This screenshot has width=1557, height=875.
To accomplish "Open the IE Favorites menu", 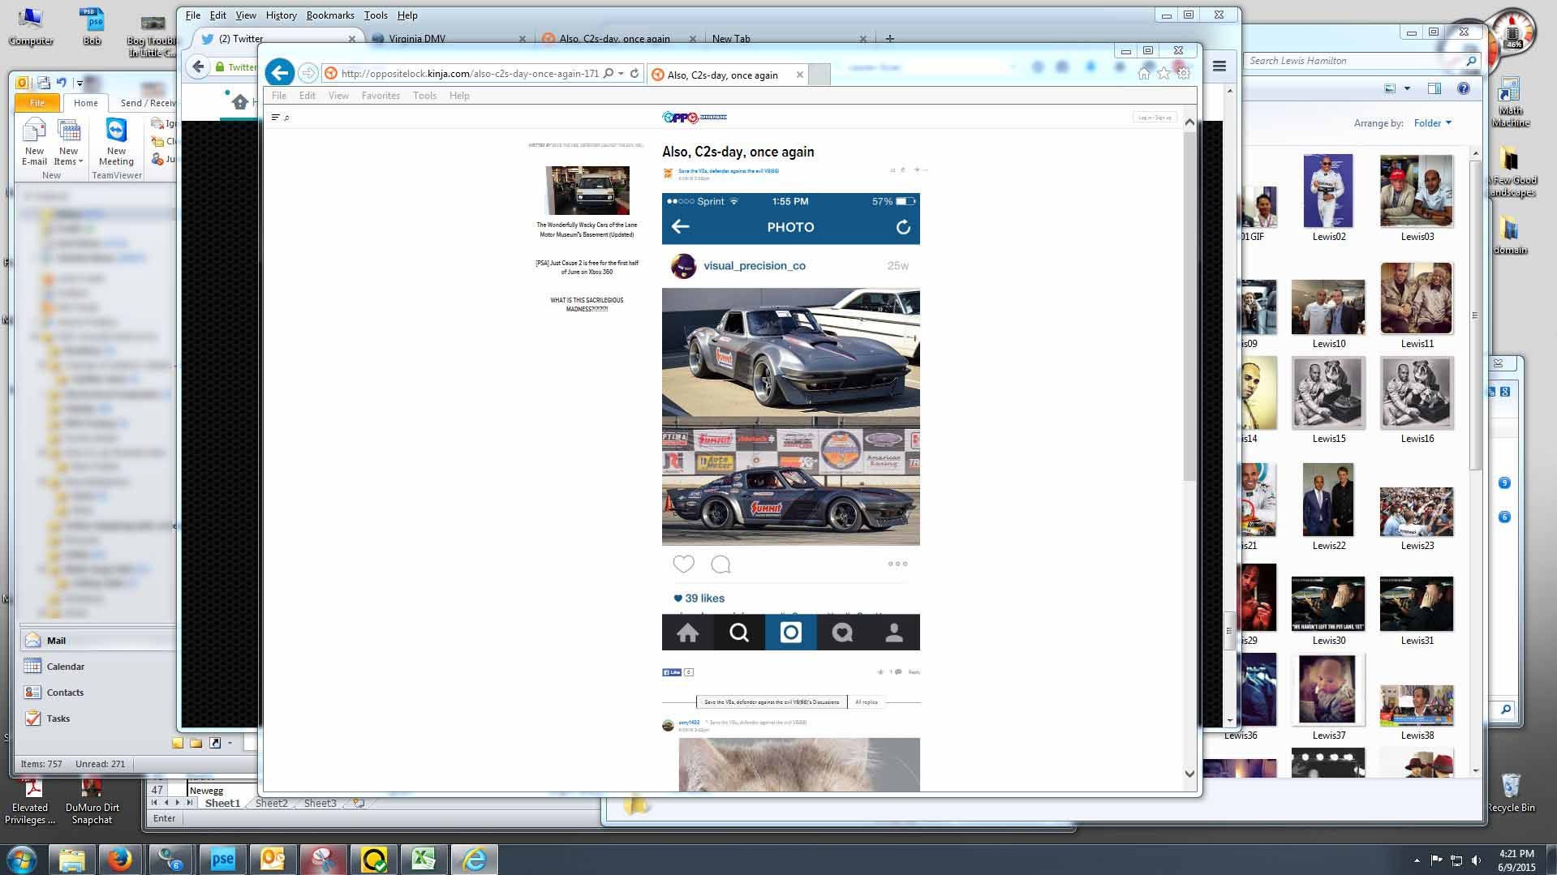I will pyautogui.click(x=381, y=96).
